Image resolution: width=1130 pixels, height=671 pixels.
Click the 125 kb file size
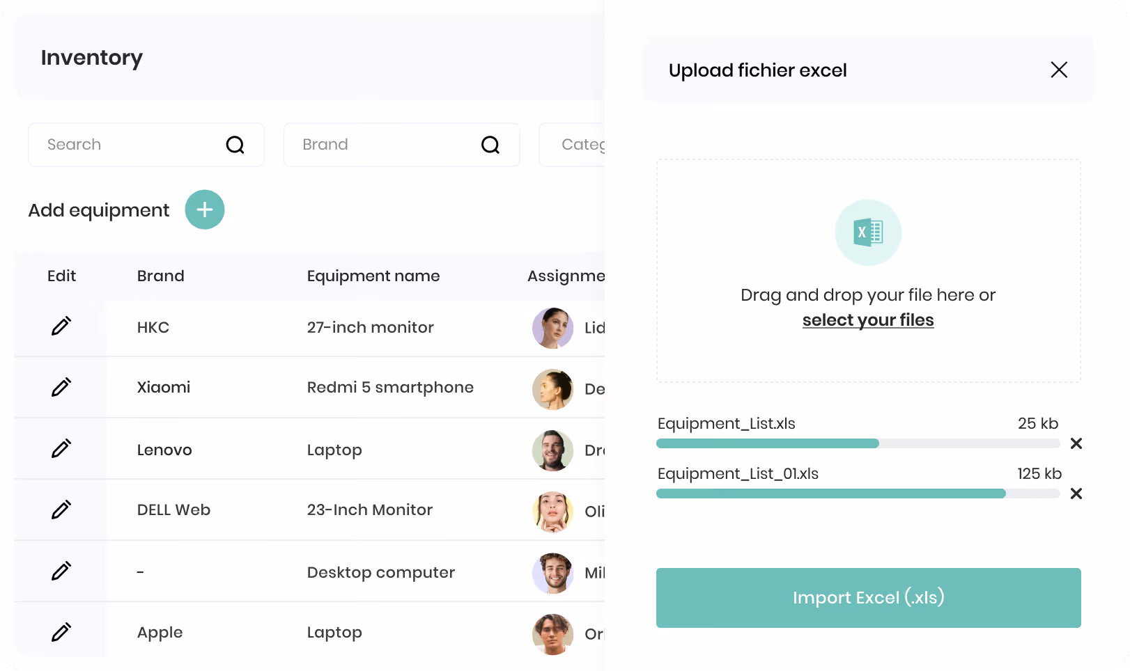1039,473
